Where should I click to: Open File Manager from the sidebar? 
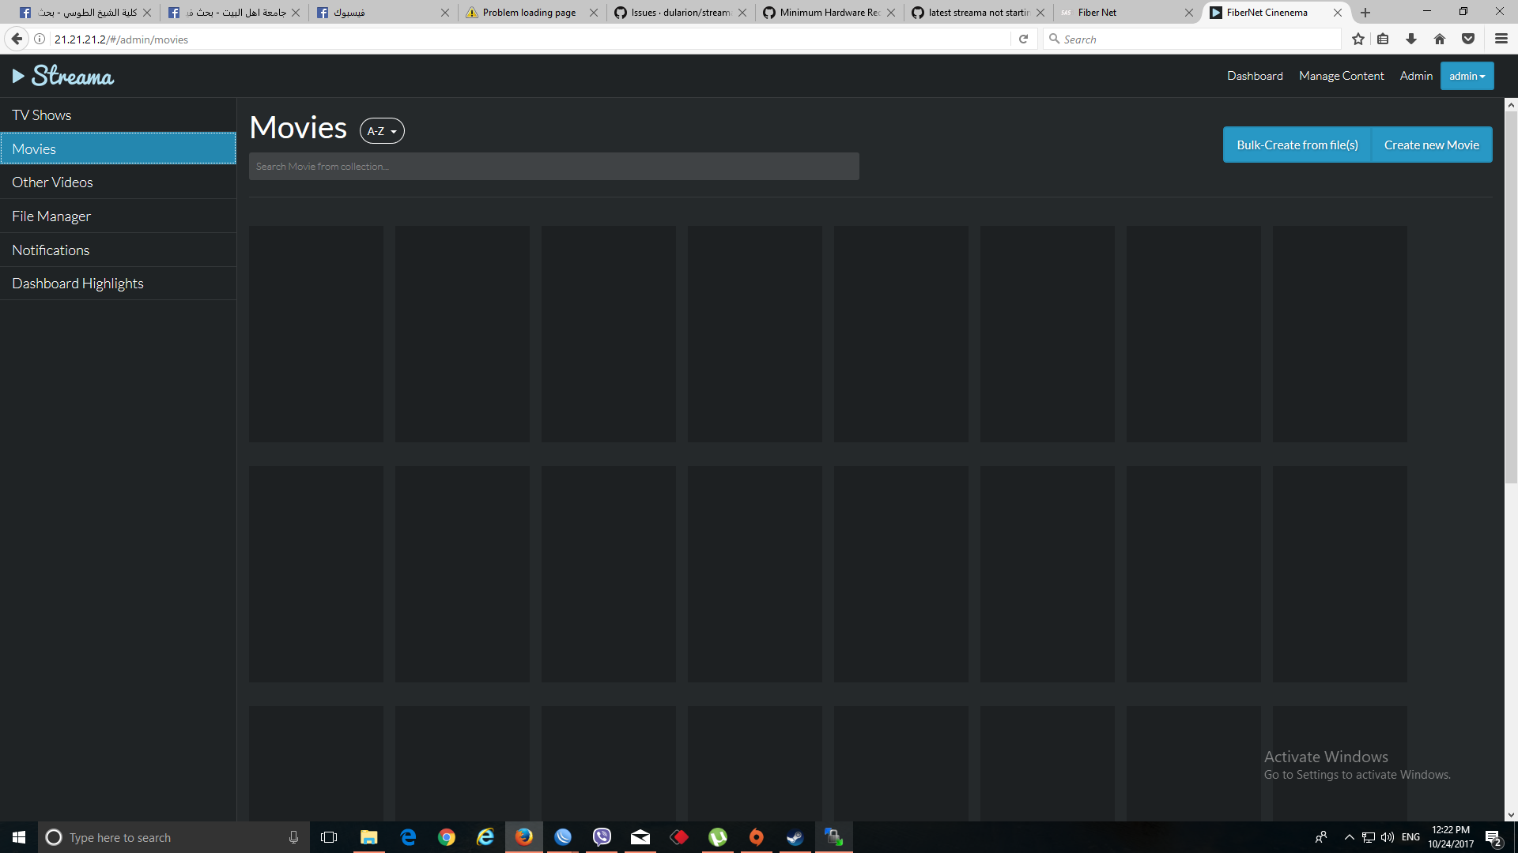[51, 216]
